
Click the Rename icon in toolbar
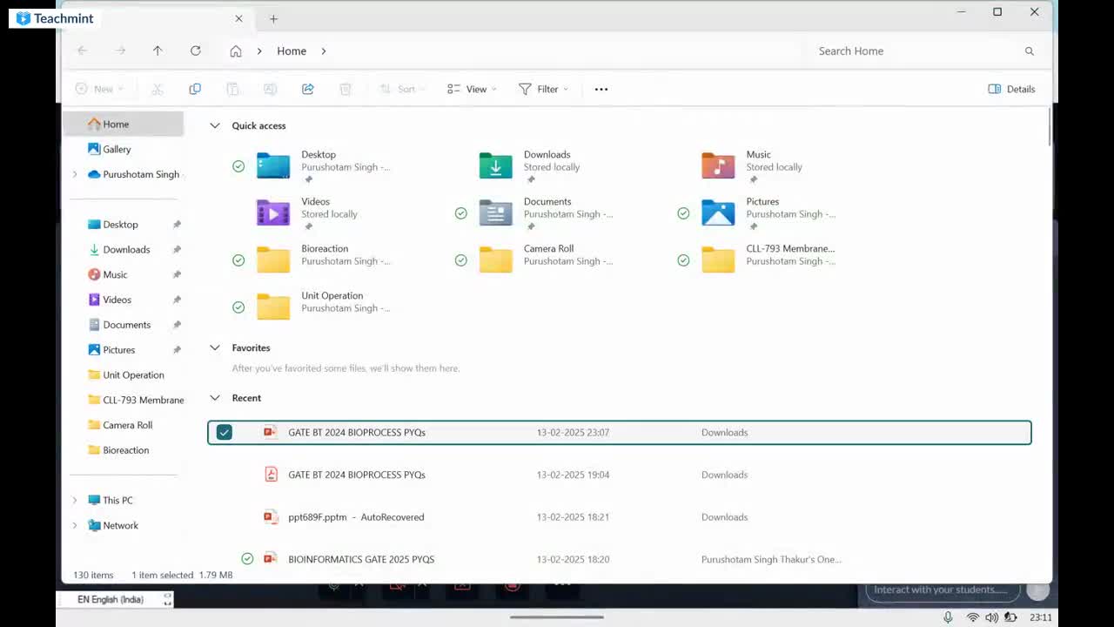(270, 89)
